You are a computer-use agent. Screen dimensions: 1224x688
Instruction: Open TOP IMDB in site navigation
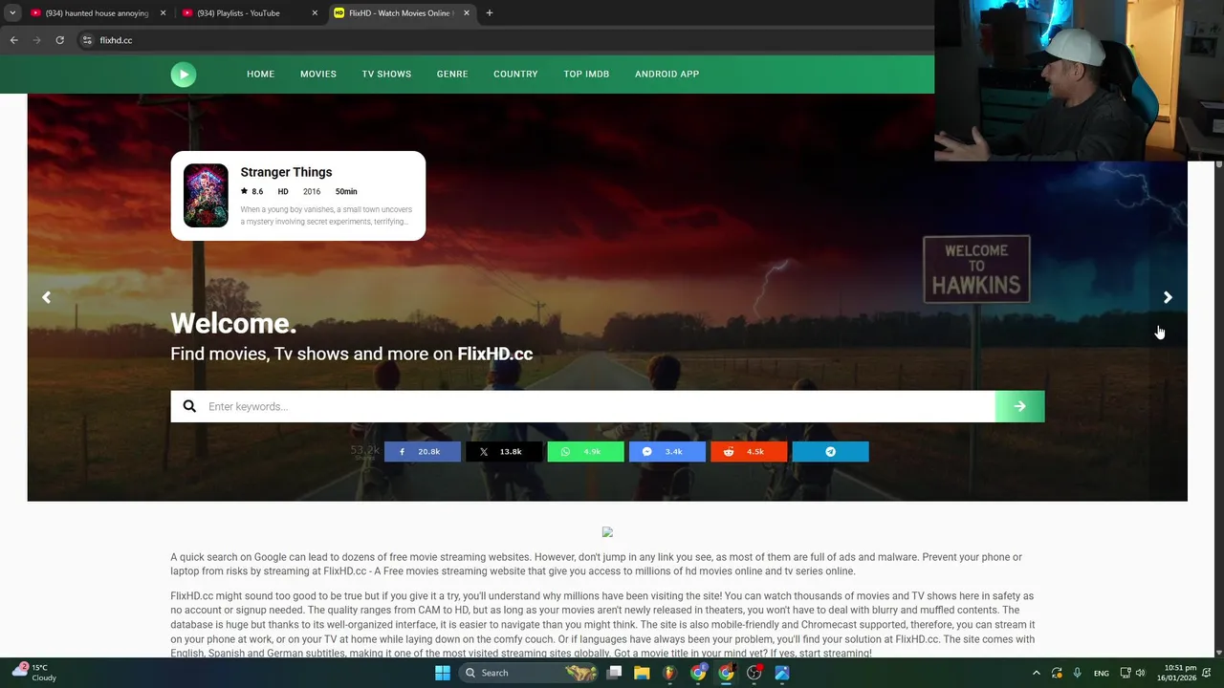tap(586, 74)
